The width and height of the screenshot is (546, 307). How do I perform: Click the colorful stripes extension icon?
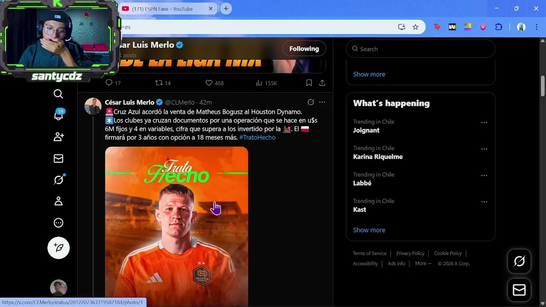[x=468, y=27]
